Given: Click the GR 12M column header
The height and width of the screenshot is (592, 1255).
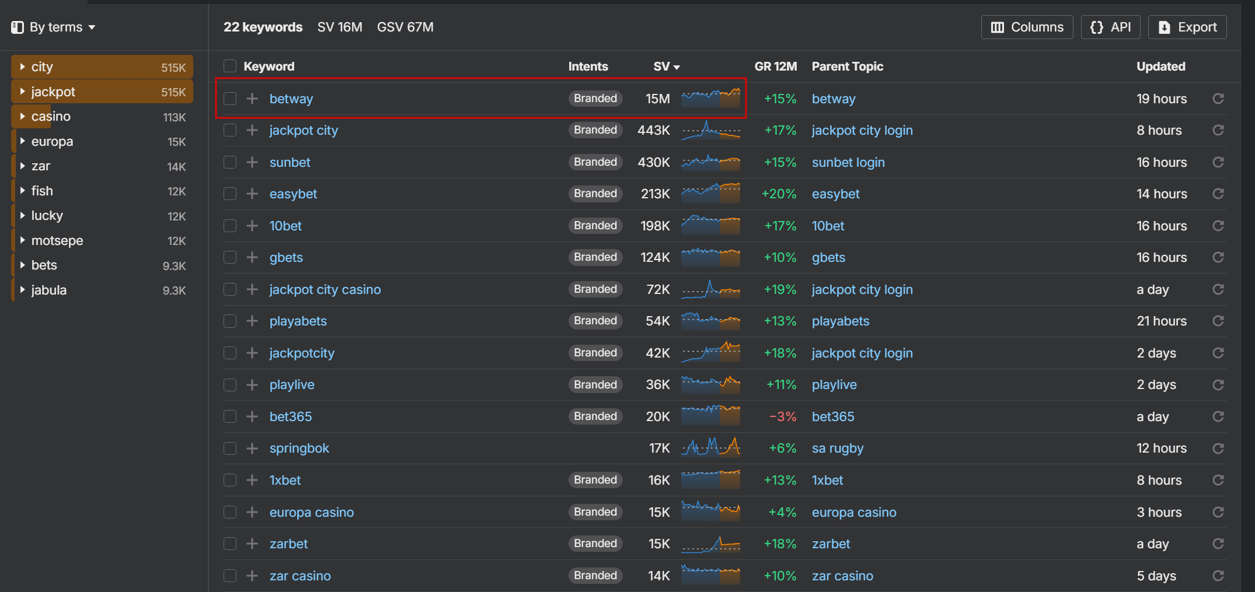Looking at the screenshot, I should click(775, 66).
